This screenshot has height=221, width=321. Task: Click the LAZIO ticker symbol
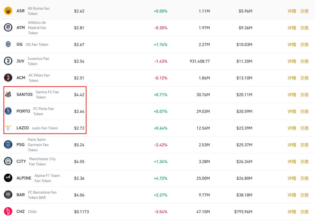(23, 128)
